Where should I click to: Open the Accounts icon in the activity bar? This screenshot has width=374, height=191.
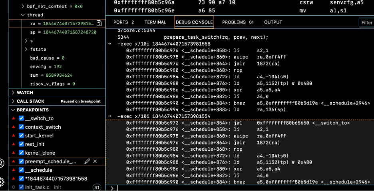point(2,163)
